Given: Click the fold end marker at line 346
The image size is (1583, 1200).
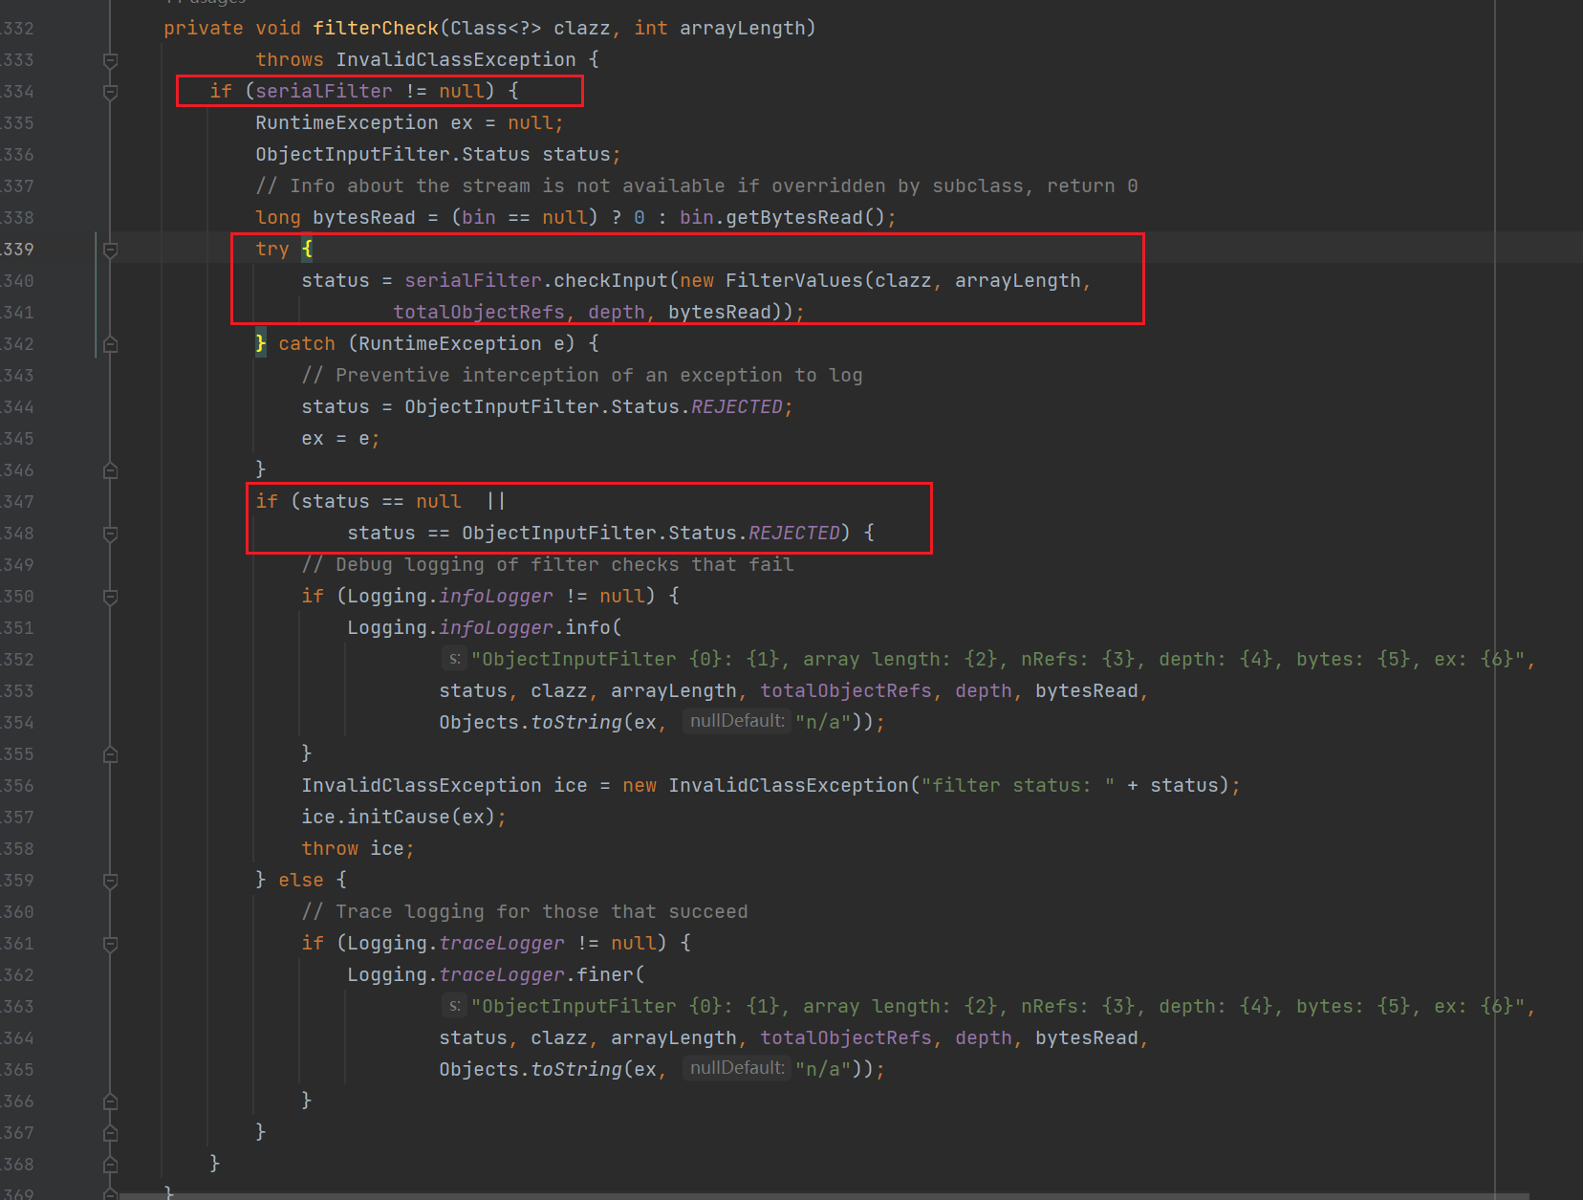Looking at the screenshot, I should [x=110, y=470].
